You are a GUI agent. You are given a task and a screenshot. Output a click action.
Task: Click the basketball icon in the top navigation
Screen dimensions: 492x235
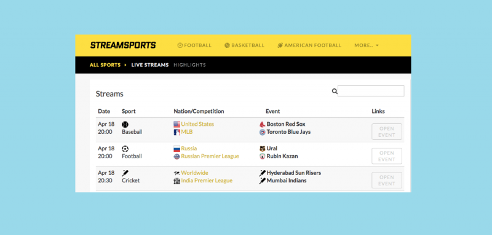(x=227, y=45)
